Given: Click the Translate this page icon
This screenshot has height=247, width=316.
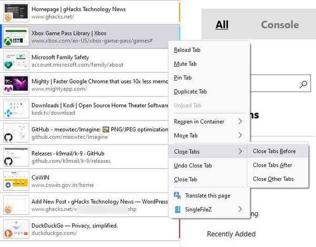Looking at the screenshot, I should point(177,195).
